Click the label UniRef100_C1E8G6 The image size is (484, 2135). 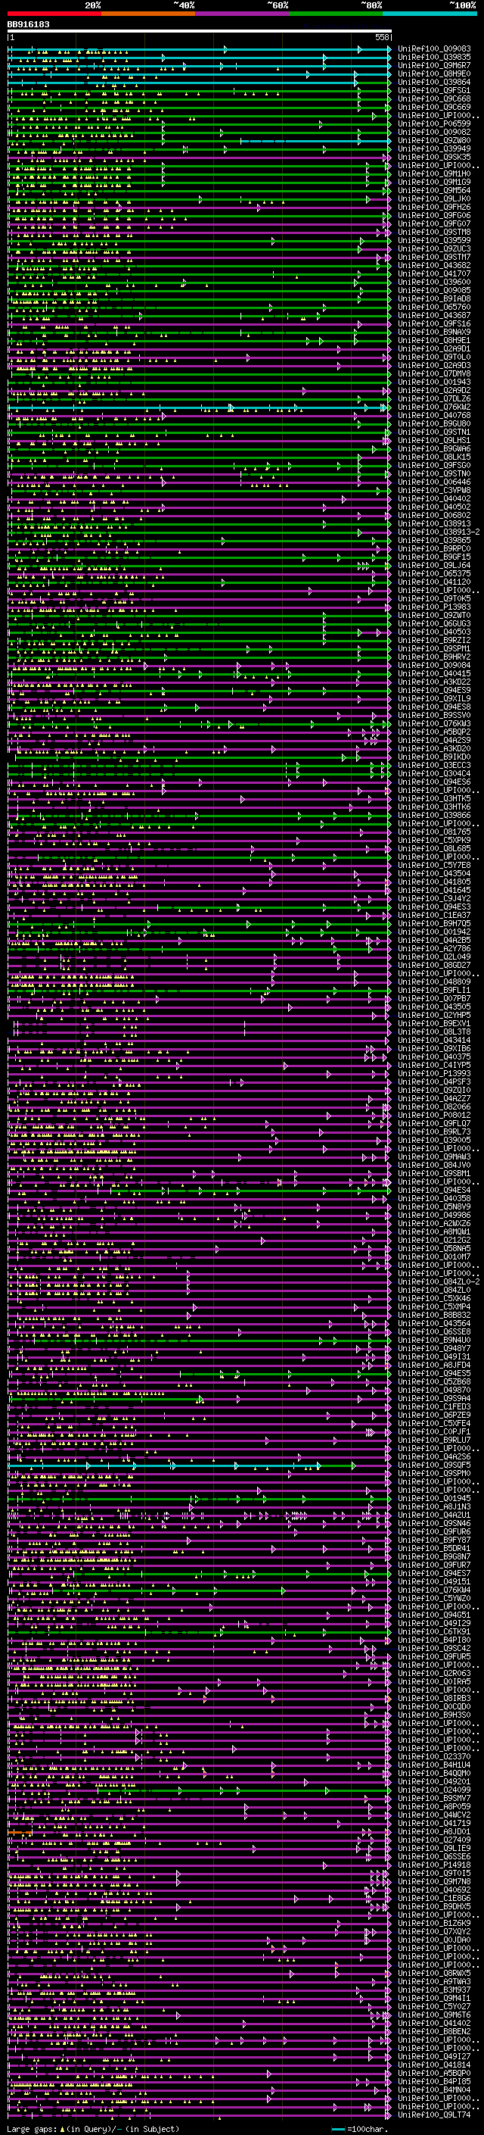coord(434,1898)
